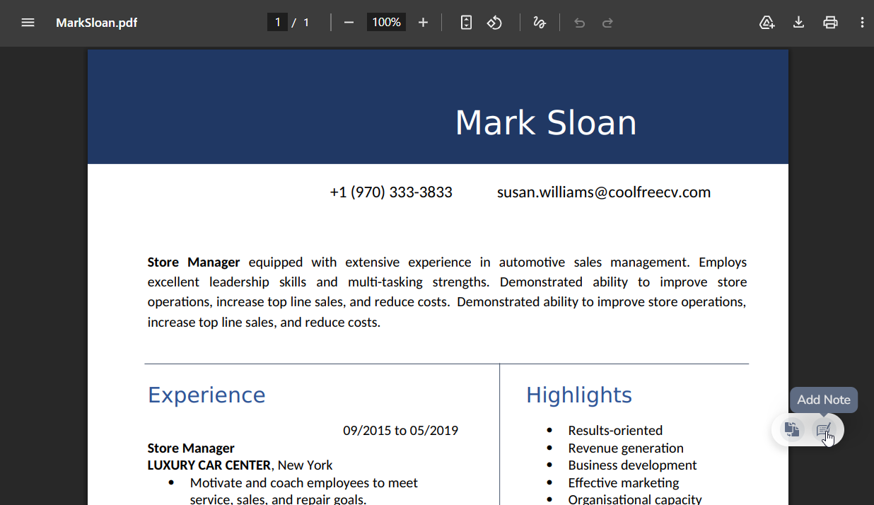The height and width of the screenshot is (505, 874).
Task: Print the document
Action: click(830, 23)
